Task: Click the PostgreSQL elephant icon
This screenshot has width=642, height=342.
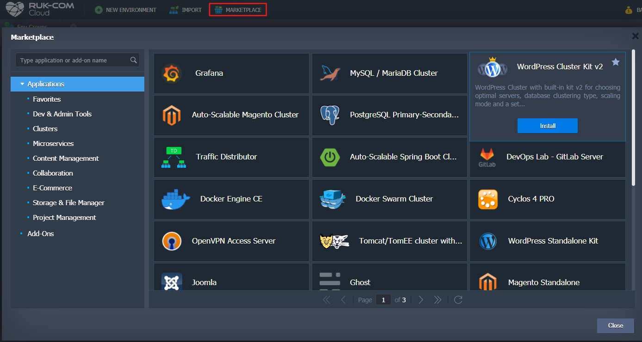Action: click(330, 115)
